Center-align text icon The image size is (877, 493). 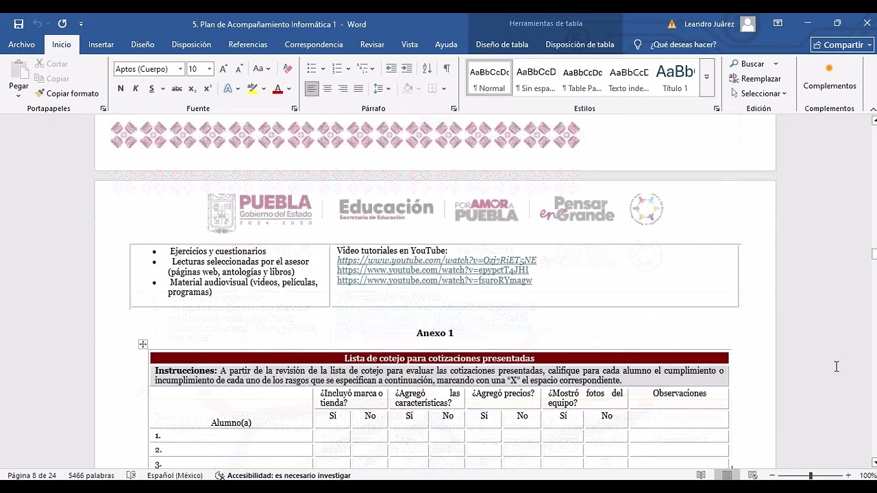(x=328, y=88)
